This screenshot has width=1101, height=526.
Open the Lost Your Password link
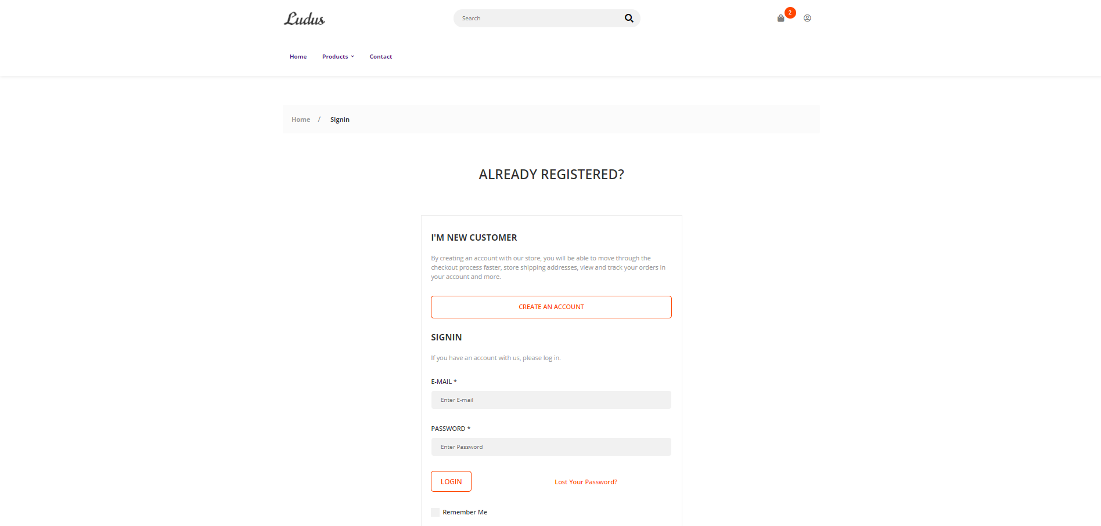tap(585, 482)
